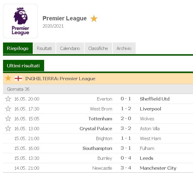The width and height of the screenshot is (193, 173).
Task: Click the Premier League logo
Action: [20, 21]
